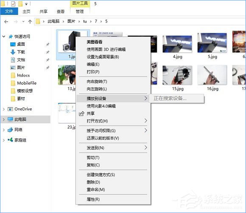Go up one folder level arrow
246x213 pixels.
pos(30,22)
